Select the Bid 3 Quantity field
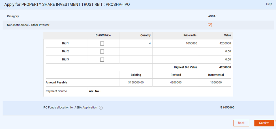This screenshot has width=276, height=129. [x=136, y=59]
